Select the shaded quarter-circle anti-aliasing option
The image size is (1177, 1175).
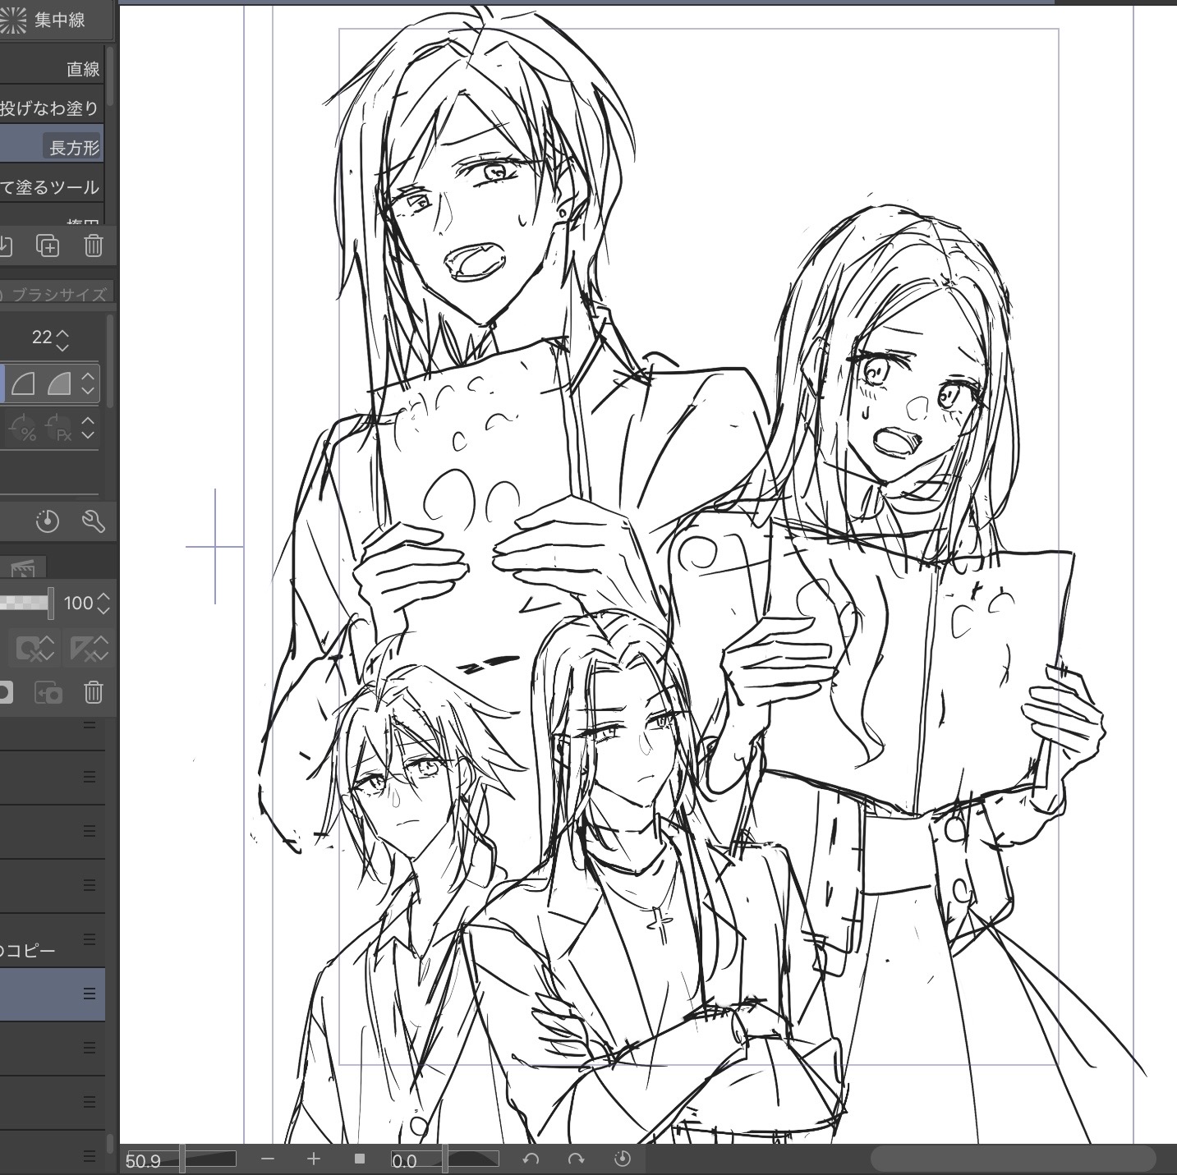click(x=58, y=383)
